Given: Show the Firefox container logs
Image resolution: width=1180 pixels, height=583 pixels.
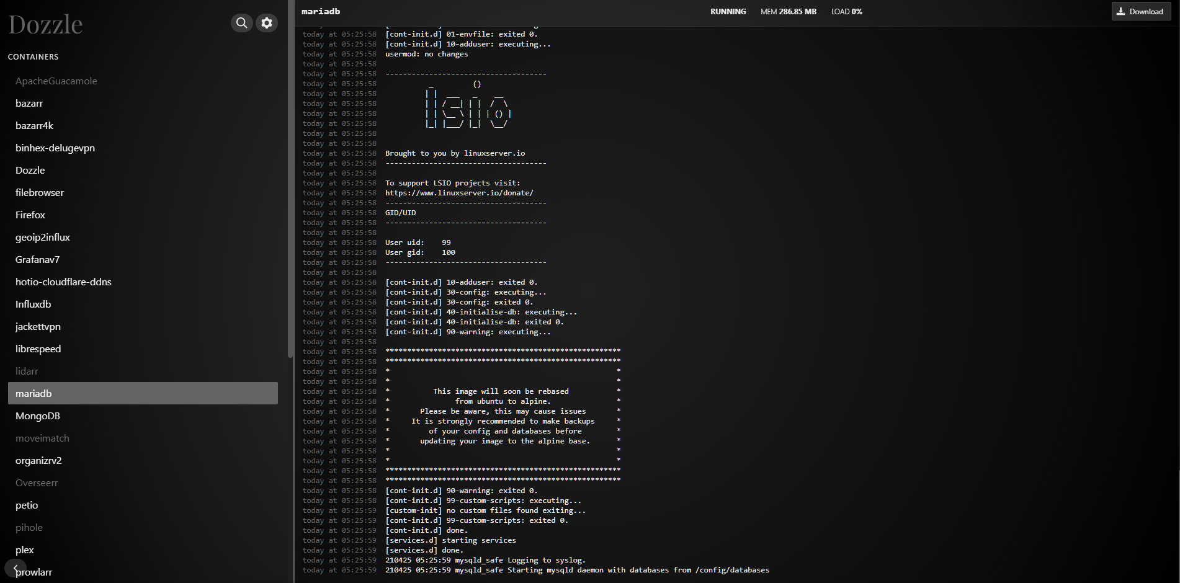Looking at the screenshot, I should tap(30, 215).
